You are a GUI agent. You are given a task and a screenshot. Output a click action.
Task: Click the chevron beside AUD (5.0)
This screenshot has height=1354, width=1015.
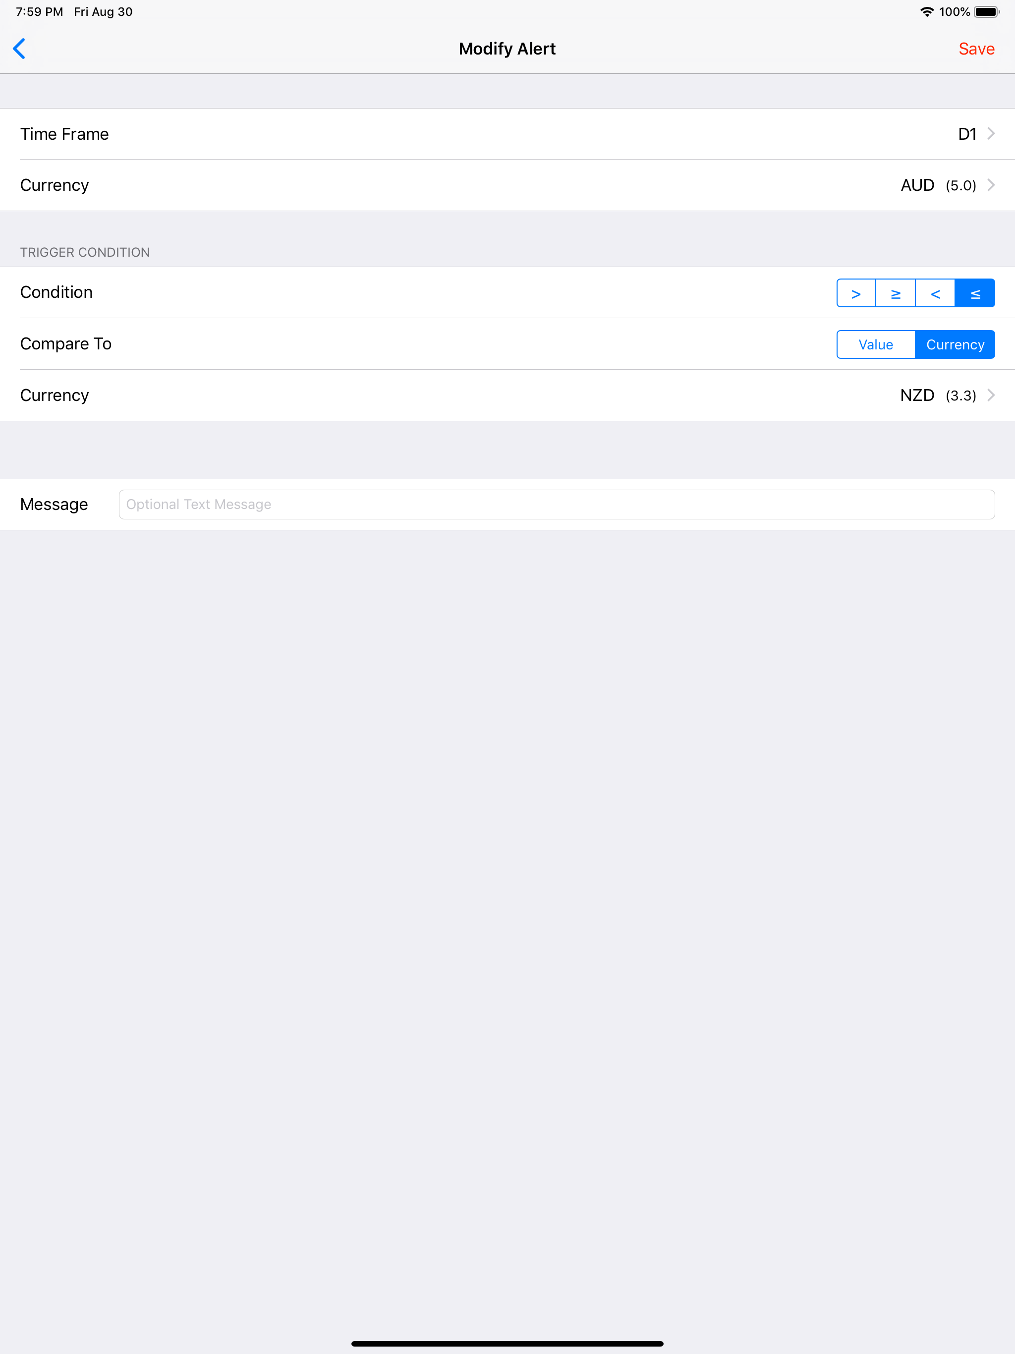point(991,185)
